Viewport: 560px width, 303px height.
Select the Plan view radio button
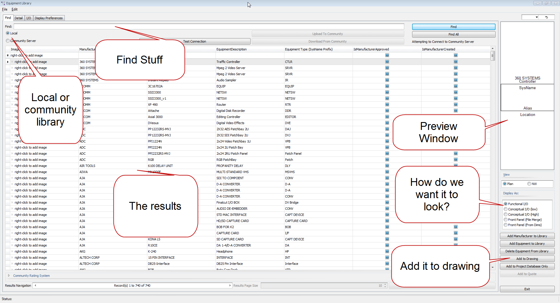coord(505,184)
